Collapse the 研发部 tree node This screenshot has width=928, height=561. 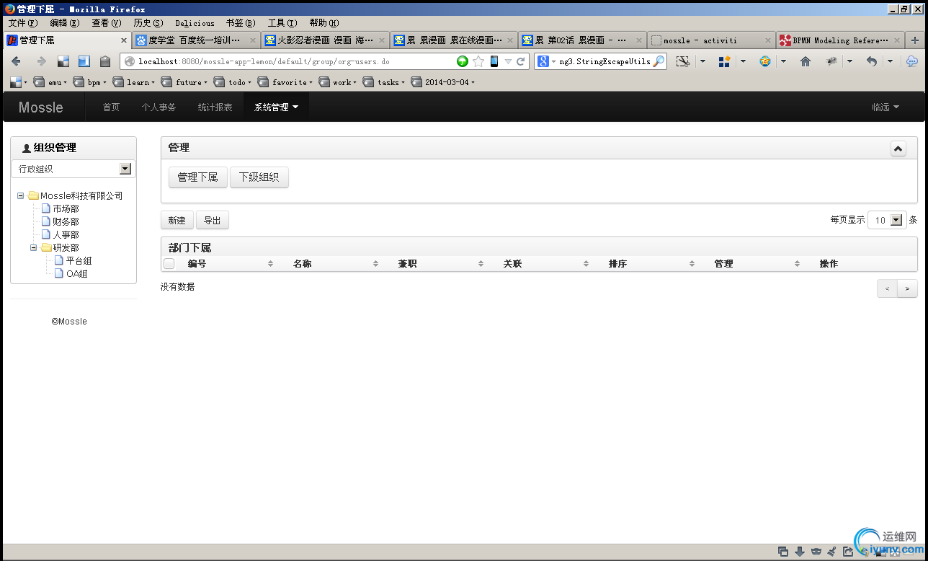(33, 247)
